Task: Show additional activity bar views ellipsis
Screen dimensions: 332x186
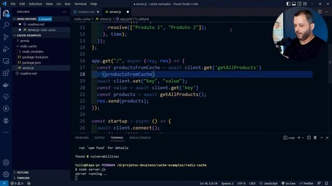Action: pos(6,132)
